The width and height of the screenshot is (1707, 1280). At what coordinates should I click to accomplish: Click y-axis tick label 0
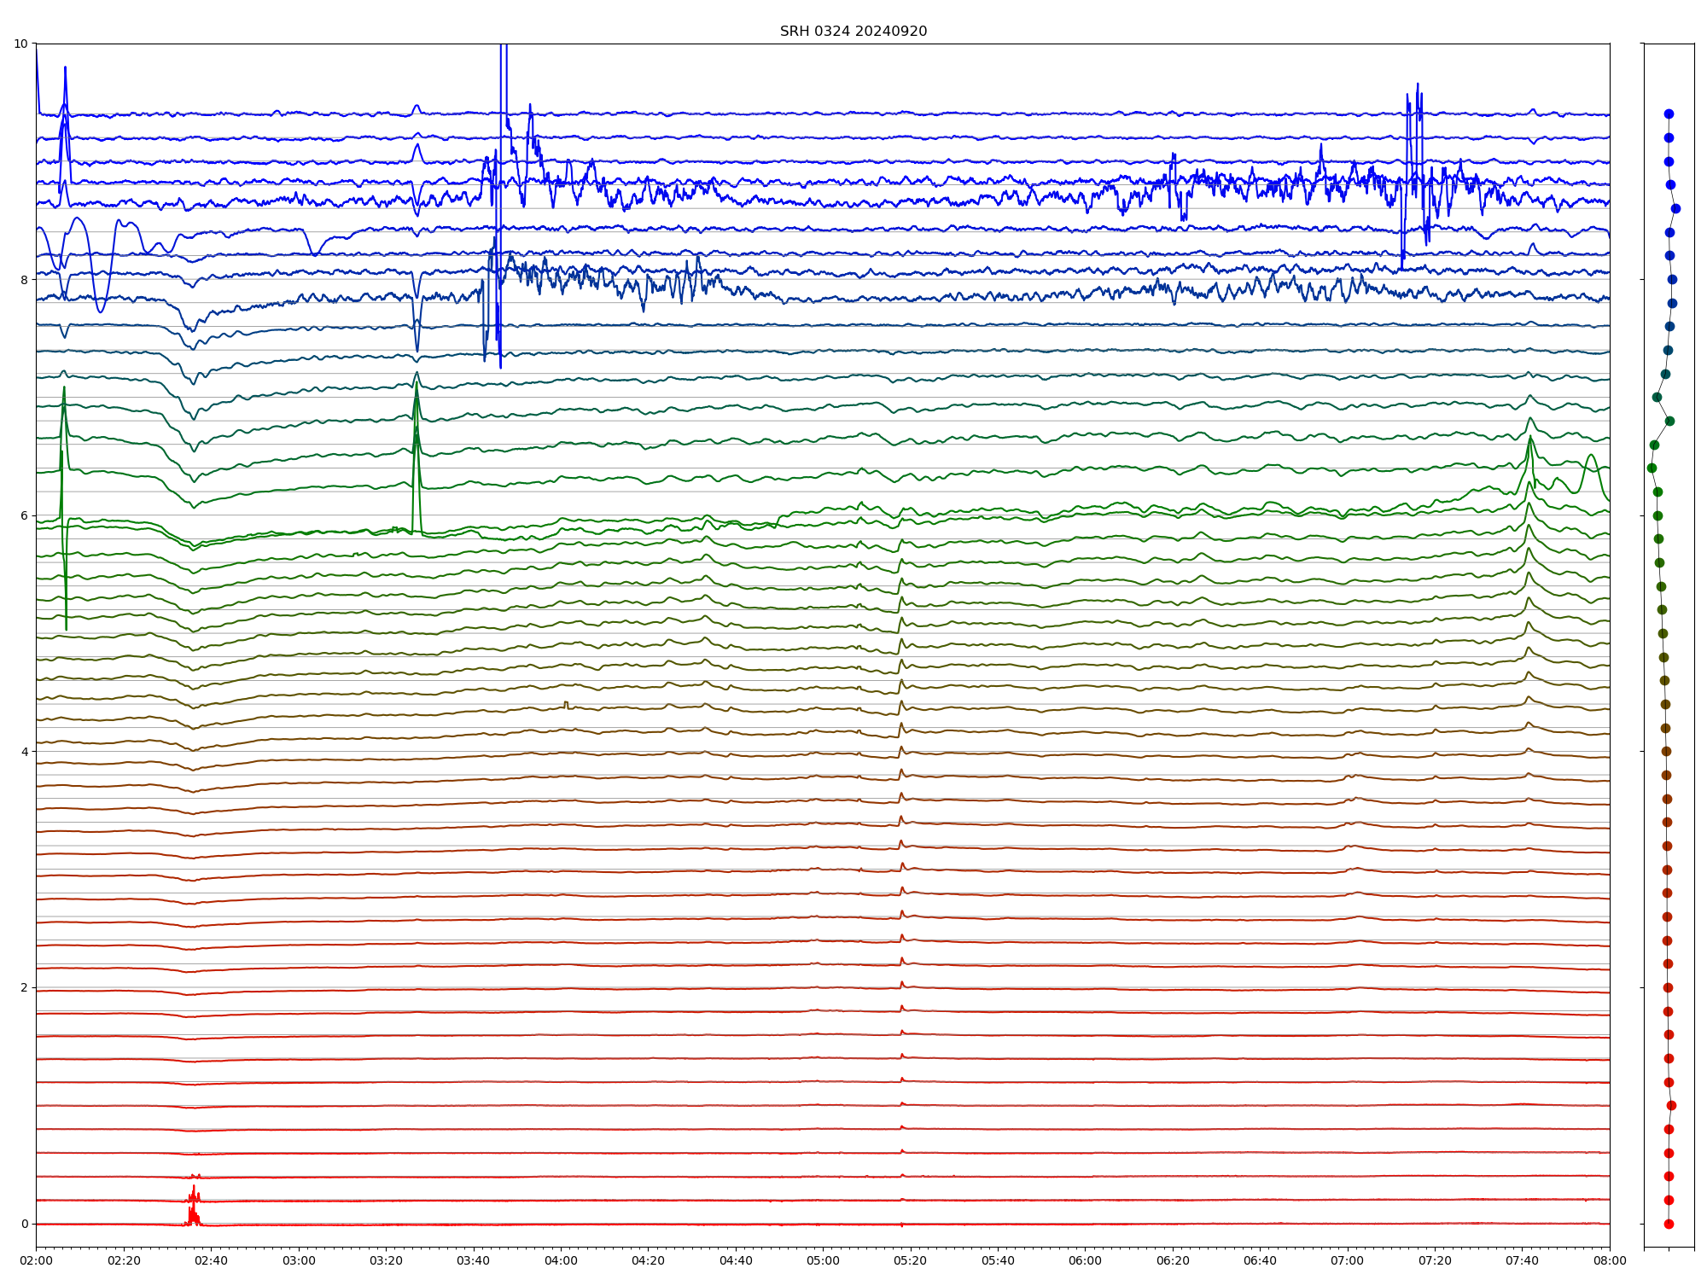(x=24, y=1224)
